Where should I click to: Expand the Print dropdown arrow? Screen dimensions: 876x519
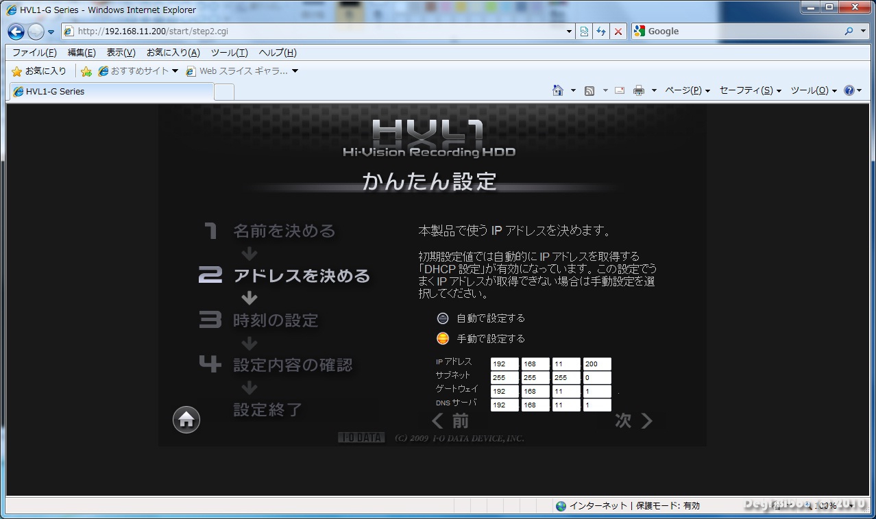tap(654, 90)
